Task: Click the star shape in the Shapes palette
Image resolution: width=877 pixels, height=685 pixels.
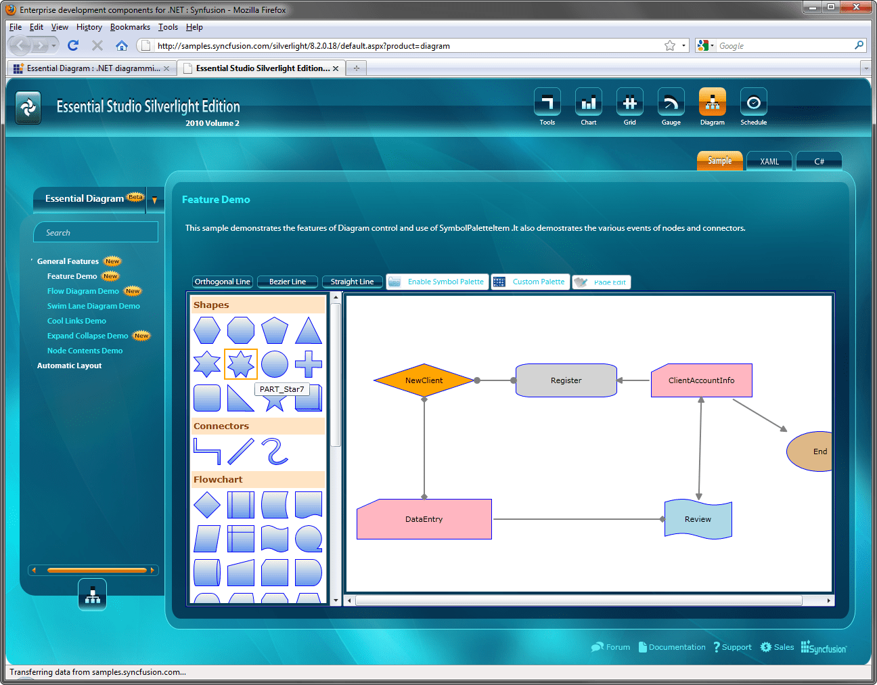Action: tap(241, 363)
